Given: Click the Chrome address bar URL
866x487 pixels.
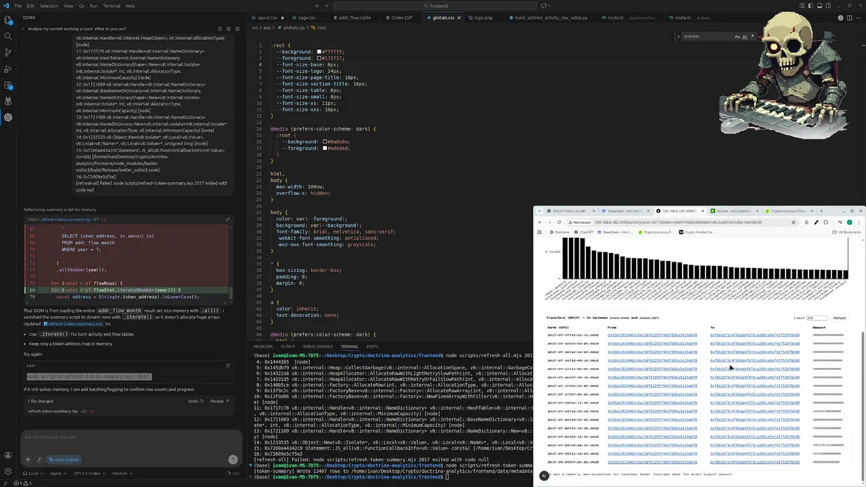Looking at the screenshot, I should click(678, 222).
